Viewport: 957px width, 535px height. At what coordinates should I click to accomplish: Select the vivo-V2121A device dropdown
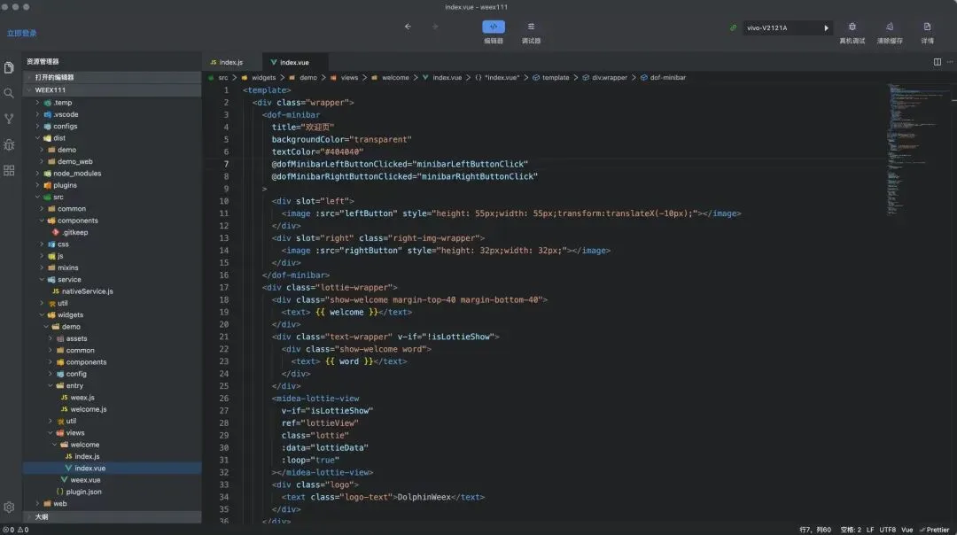tap(788, 28)
